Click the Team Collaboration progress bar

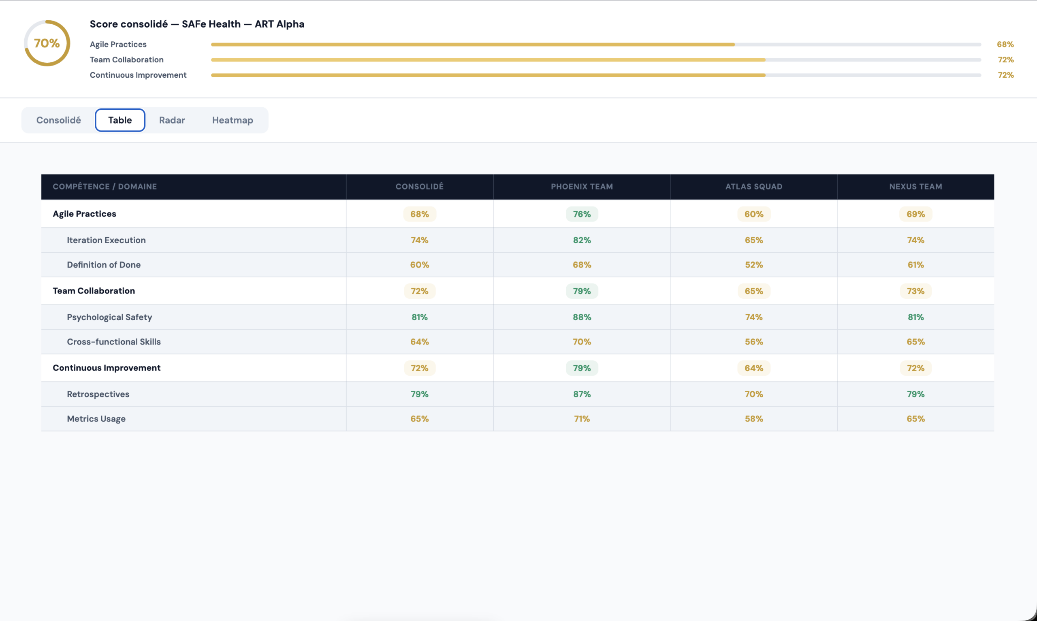click(595, 60)
